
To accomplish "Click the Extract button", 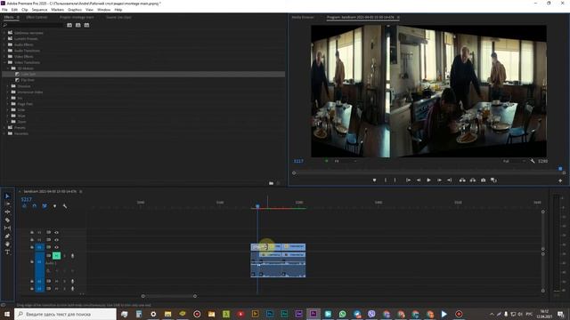I will 473,180.
